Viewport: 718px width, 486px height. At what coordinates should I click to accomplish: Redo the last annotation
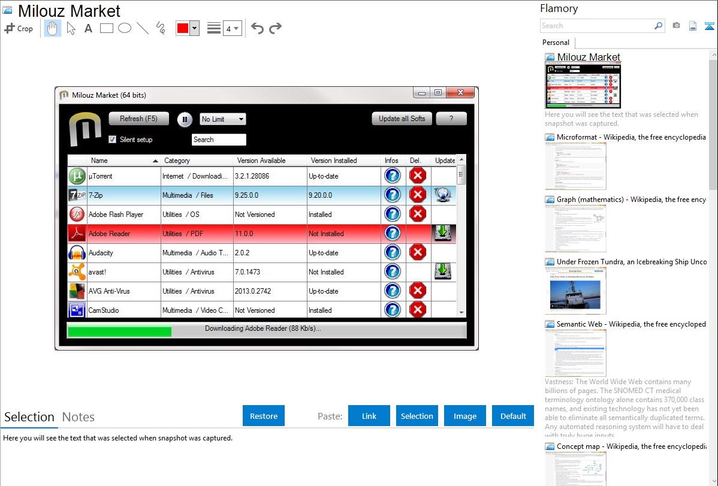tap(275, 28)
